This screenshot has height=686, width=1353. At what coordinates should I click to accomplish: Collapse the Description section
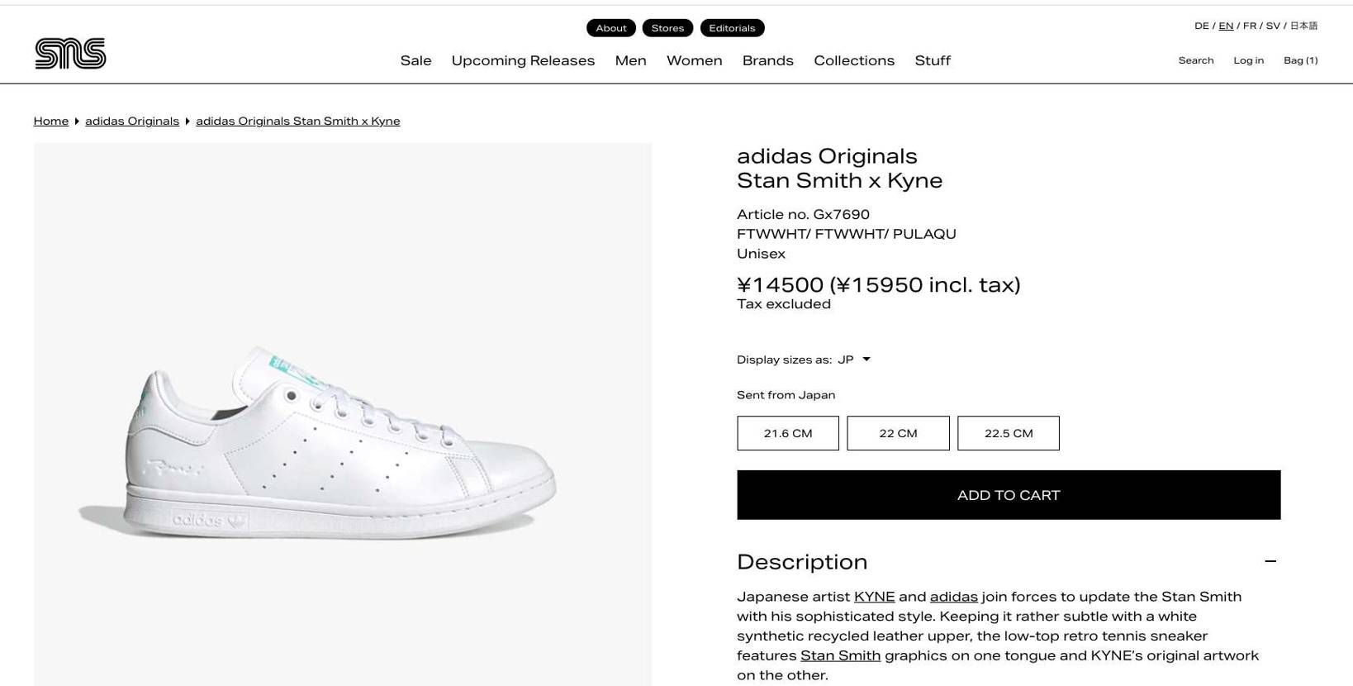click(1270, 561)
